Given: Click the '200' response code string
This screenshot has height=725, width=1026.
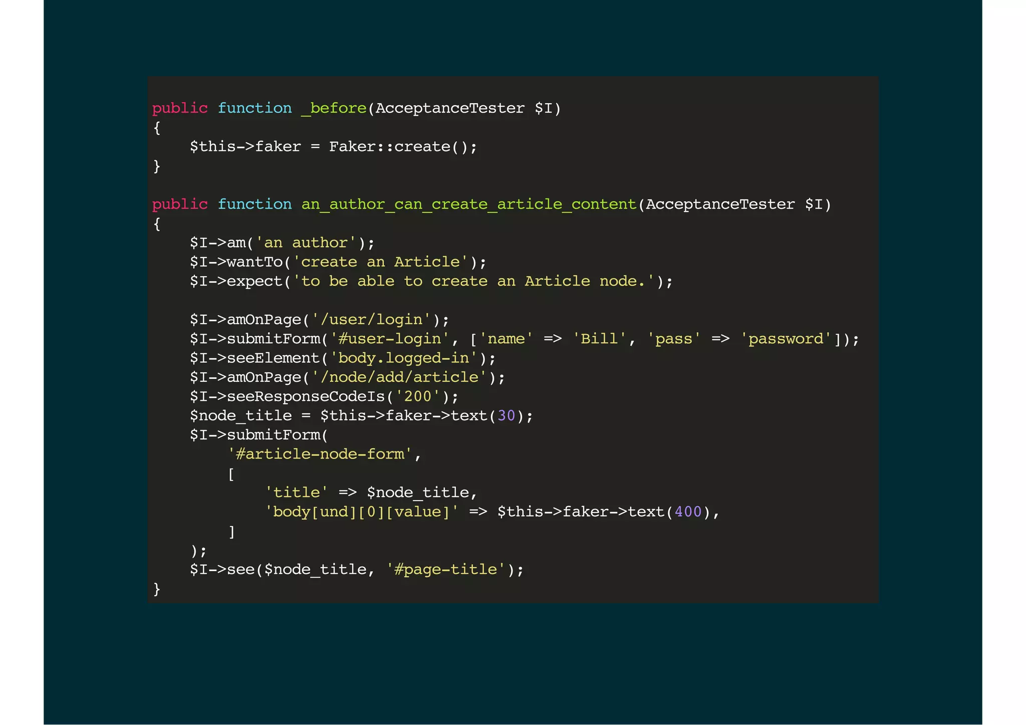Looking at the screenshot, I should pos(418,396).
